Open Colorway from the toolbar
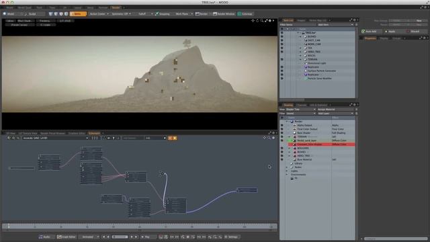Screen dimensions: 430x242 [245, 13]
